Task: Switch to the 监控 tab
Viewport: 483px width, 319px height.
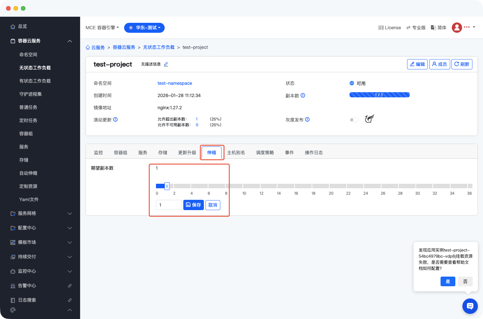Action: click(98, 153)
